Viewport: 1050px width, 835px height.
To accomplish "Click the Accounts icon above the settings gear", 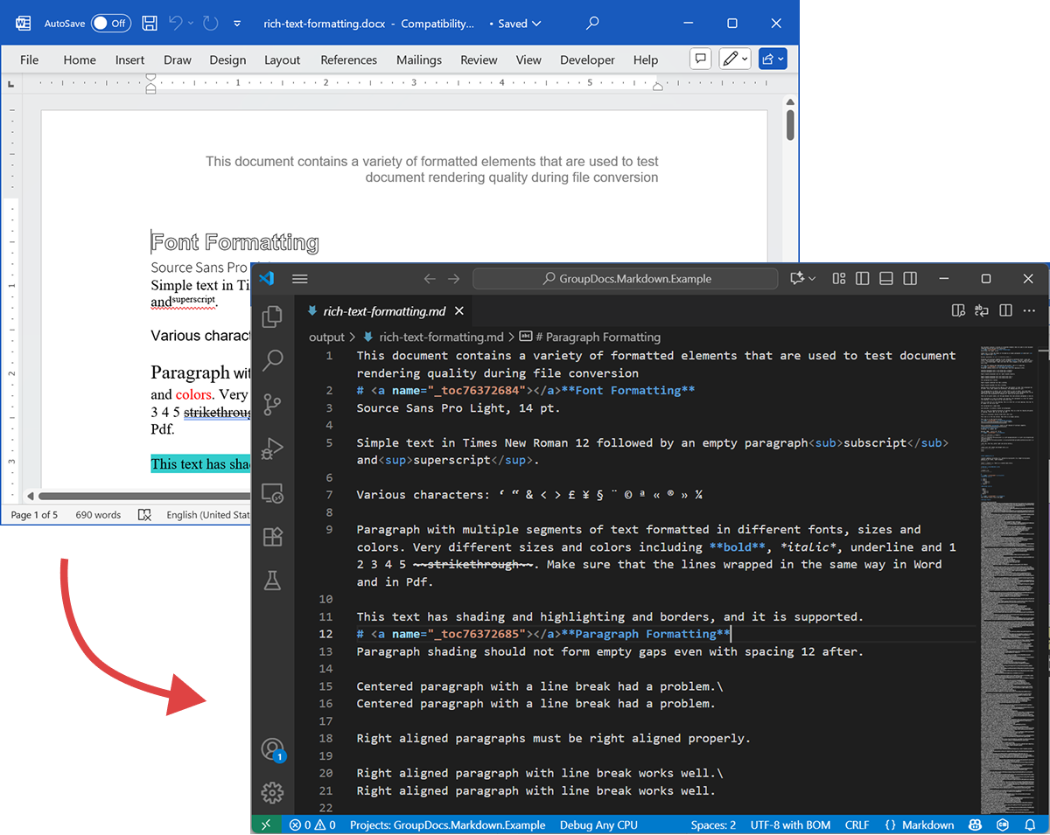I will [x=272, y=748].
